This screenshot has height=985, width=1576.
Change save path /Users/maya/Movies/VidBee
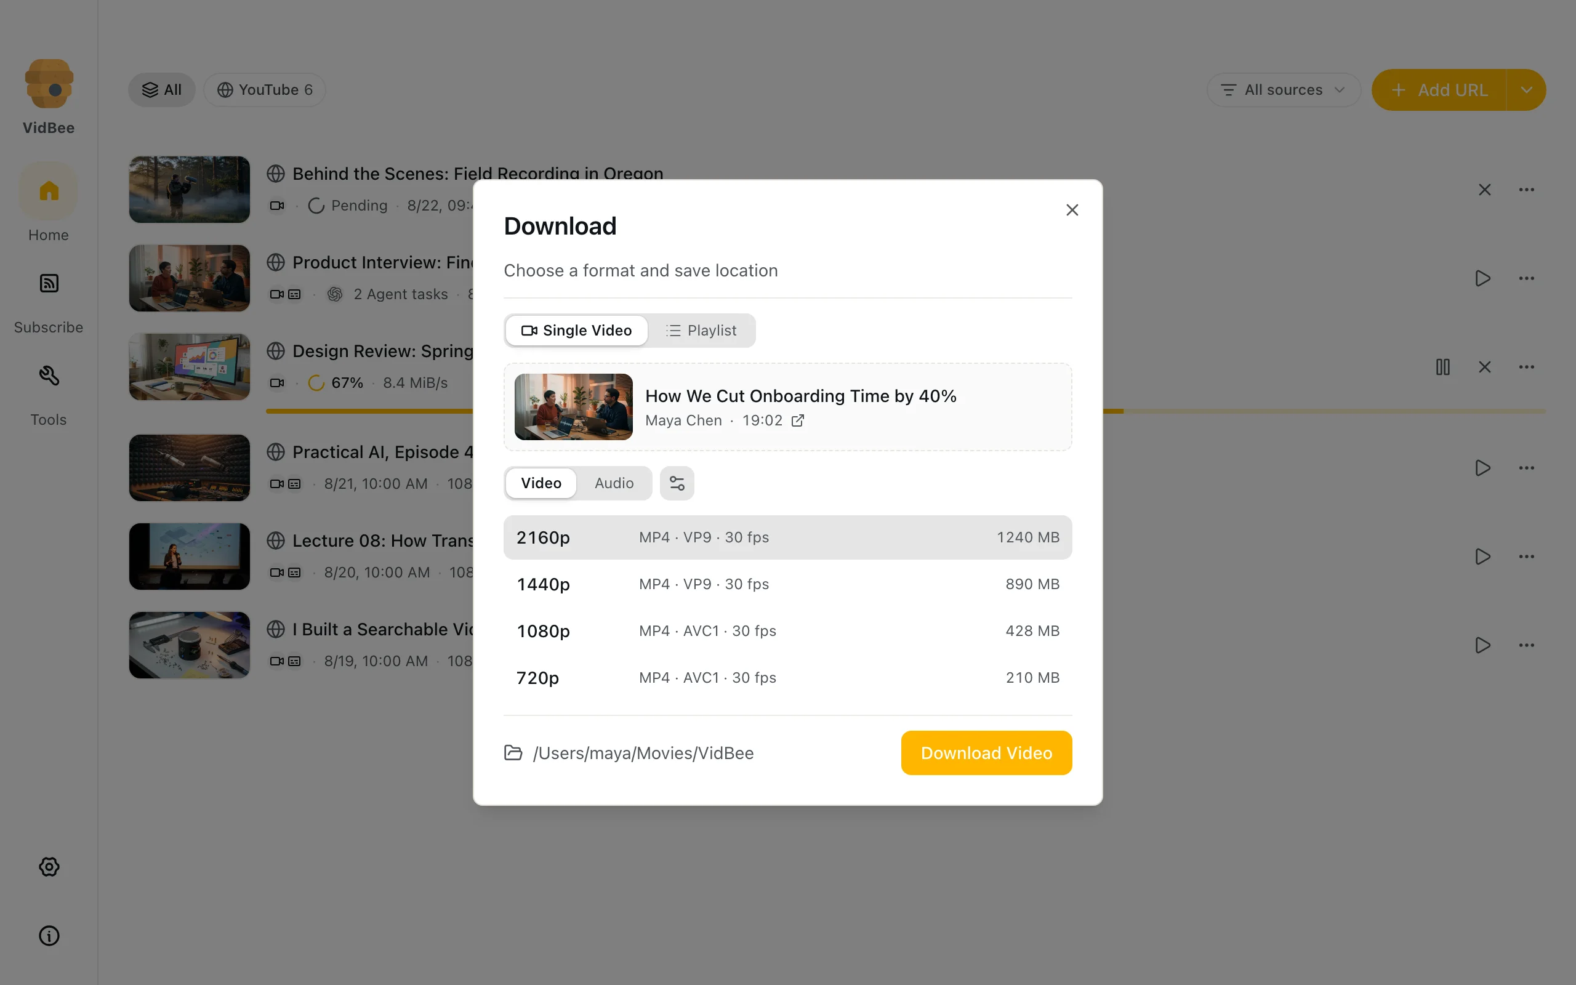point(643,753)
